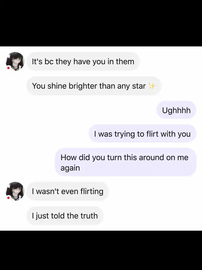Open the profile avatar beside "It's bc they have you in them"
The image size is (202, 270).
click(15, 62)
